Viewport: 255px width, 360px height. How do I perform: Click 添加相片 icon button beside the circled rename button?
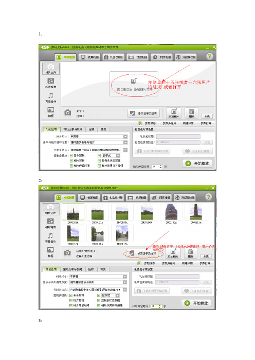pos(173,253)
